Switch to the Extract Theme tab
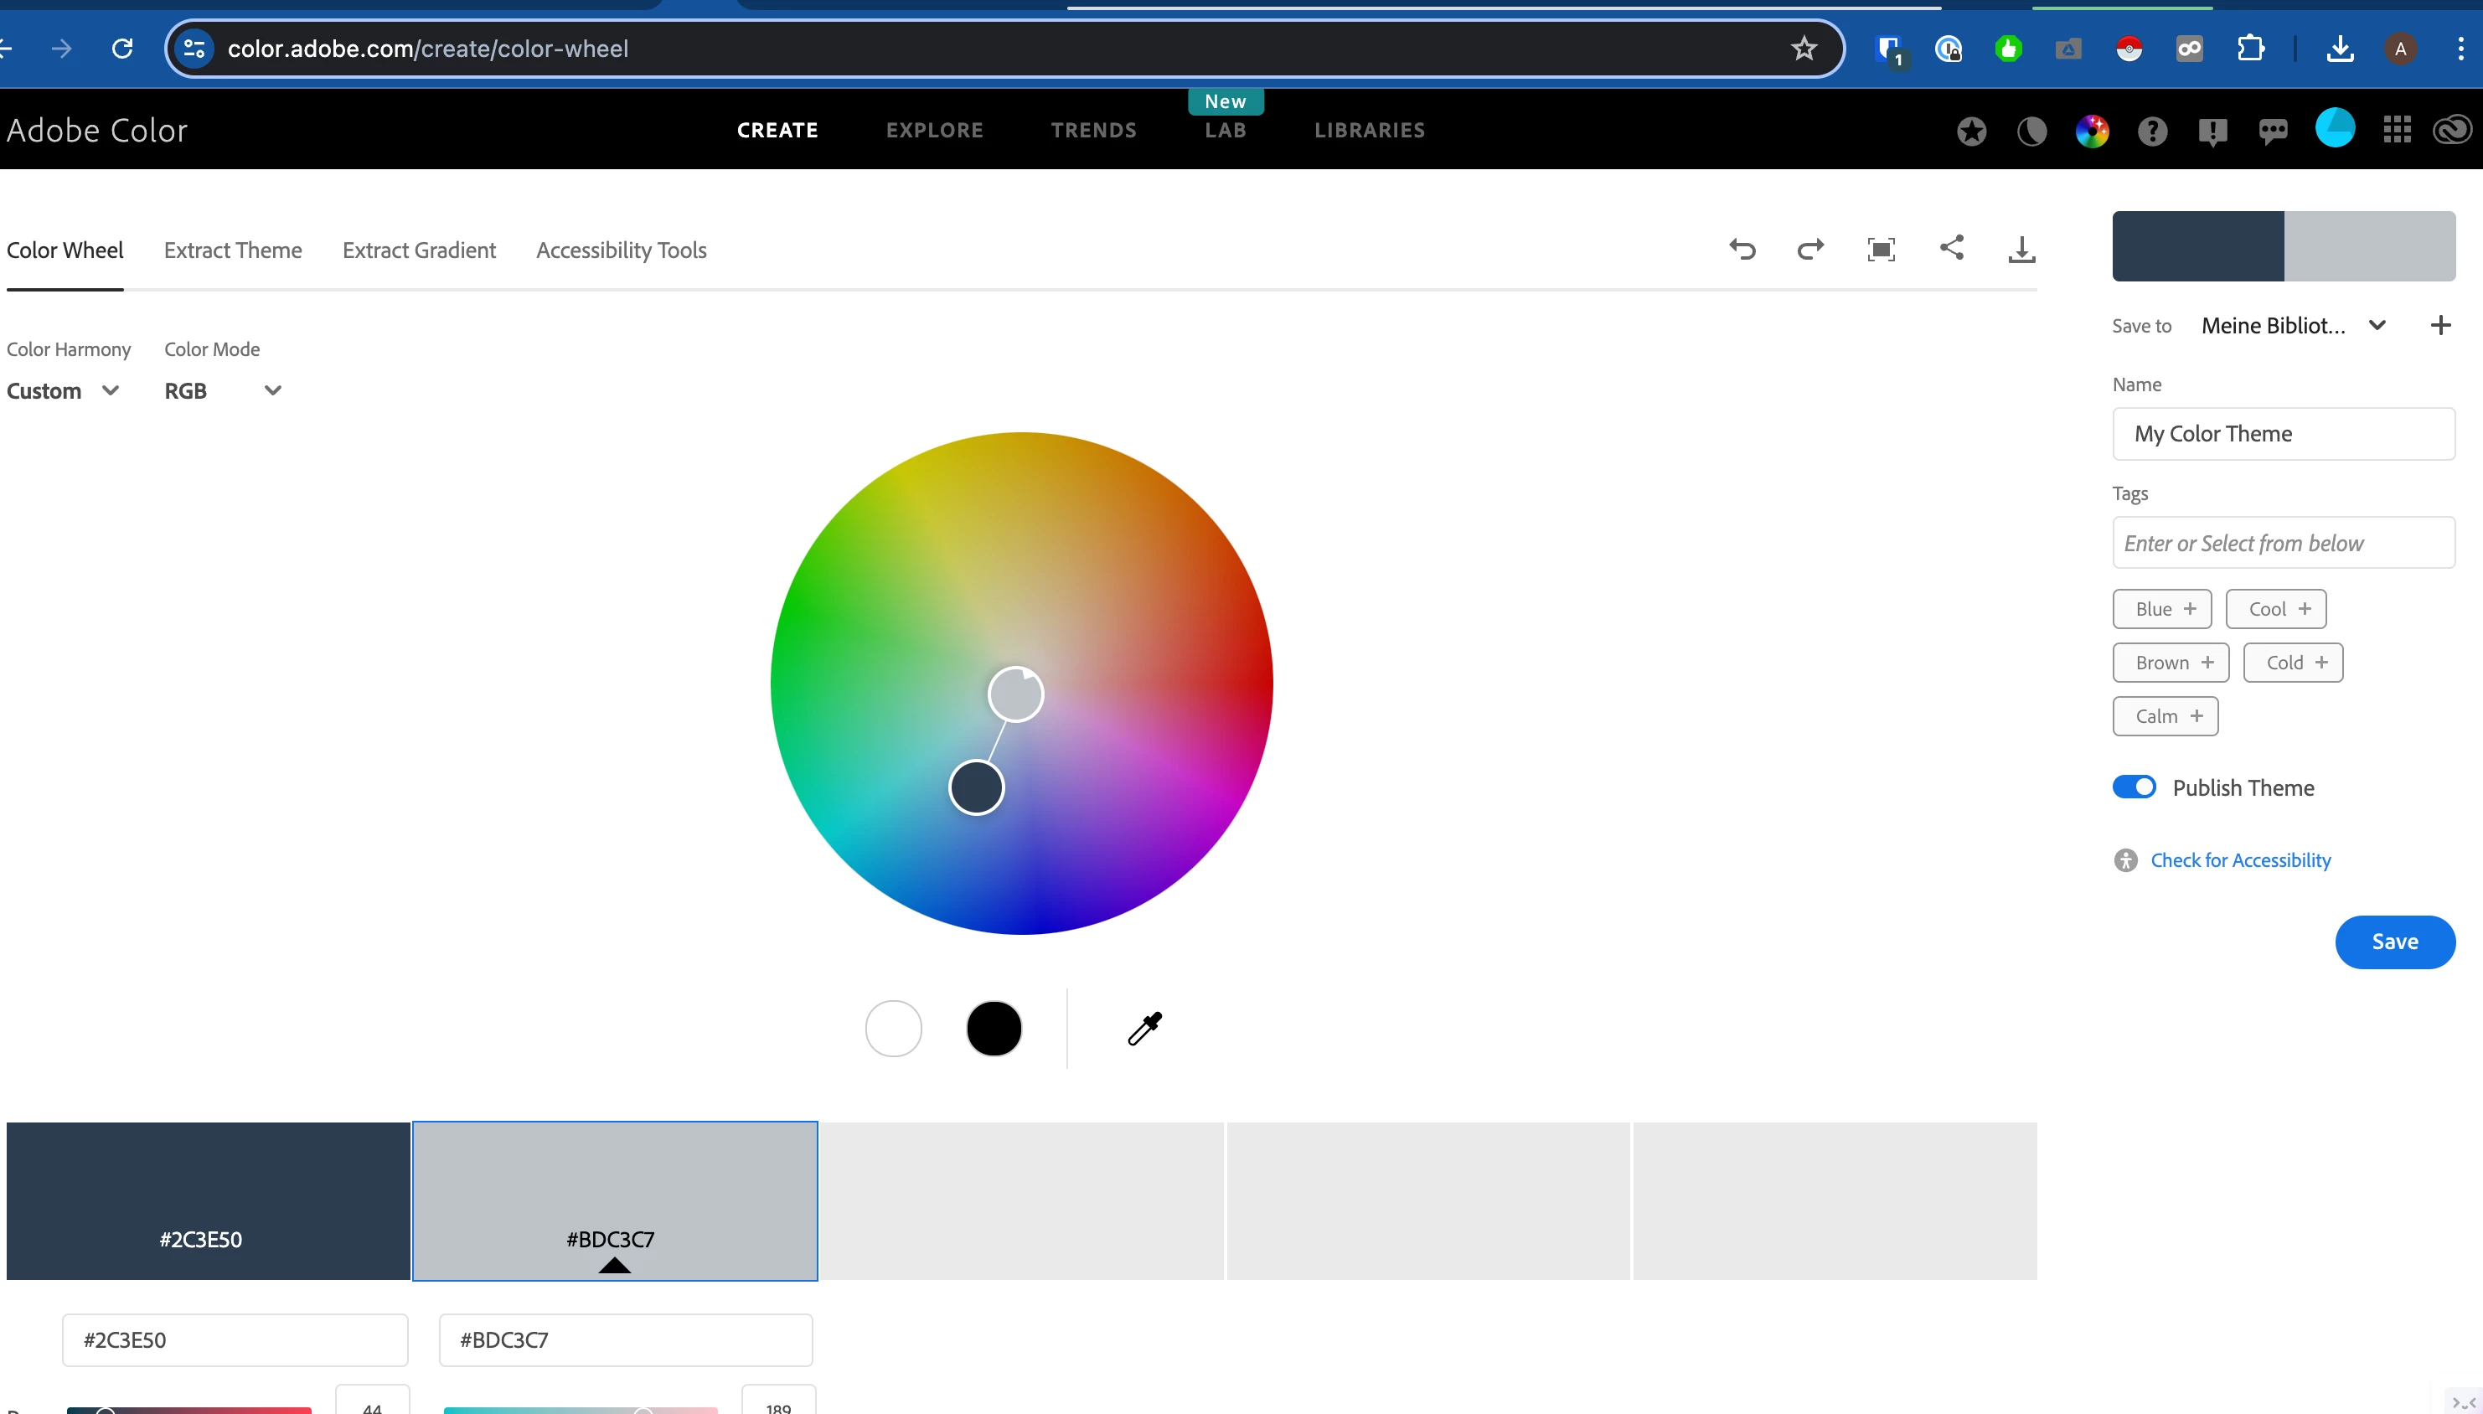Image resolution: width=2483 pixels, height=1414 pixels. (x=233, y=250)
